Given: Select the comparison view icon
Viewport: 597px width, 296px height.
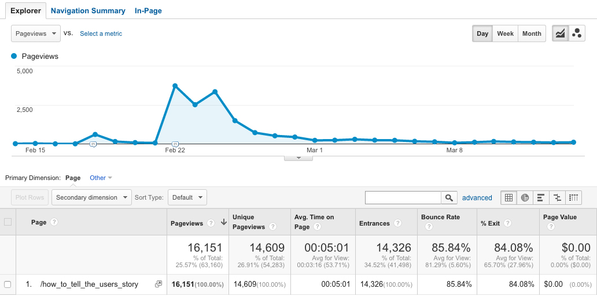Looking at the screenshot, I should point(558,197).
